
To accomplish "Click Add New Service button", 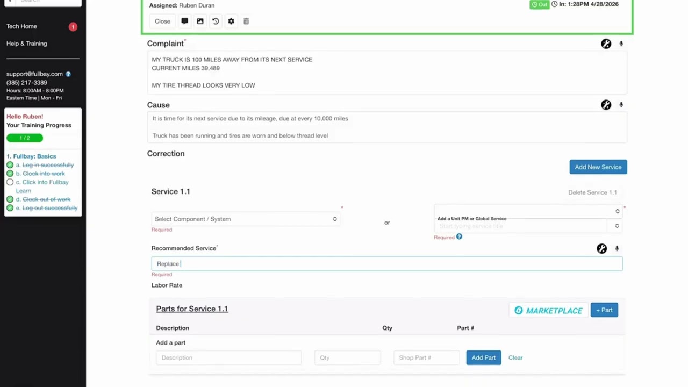I will click(598, 167).
